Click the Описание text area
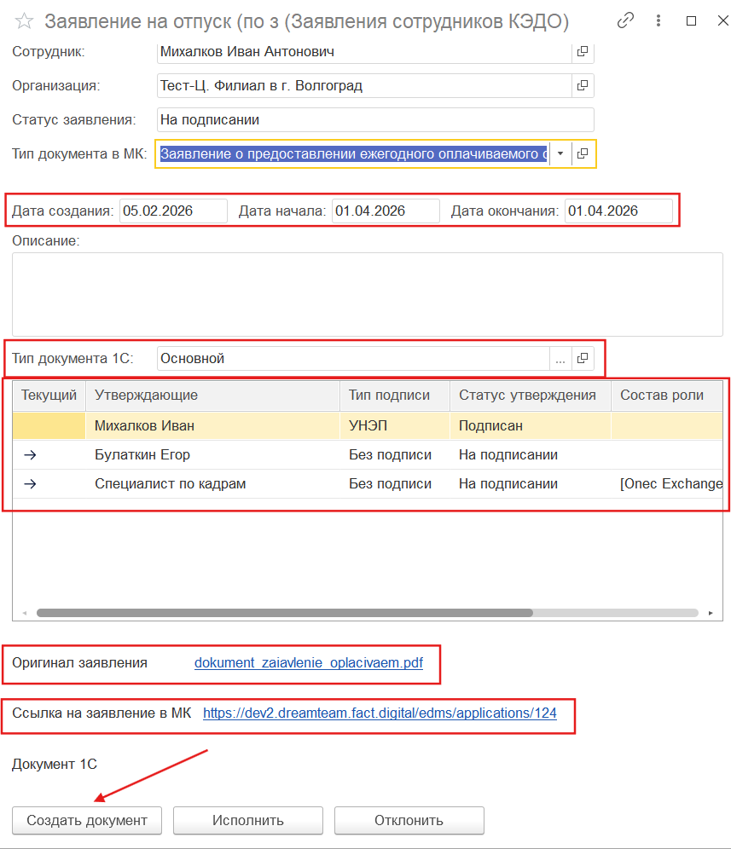This screenshot has height=849, width=731. click(x=367, y=294)
